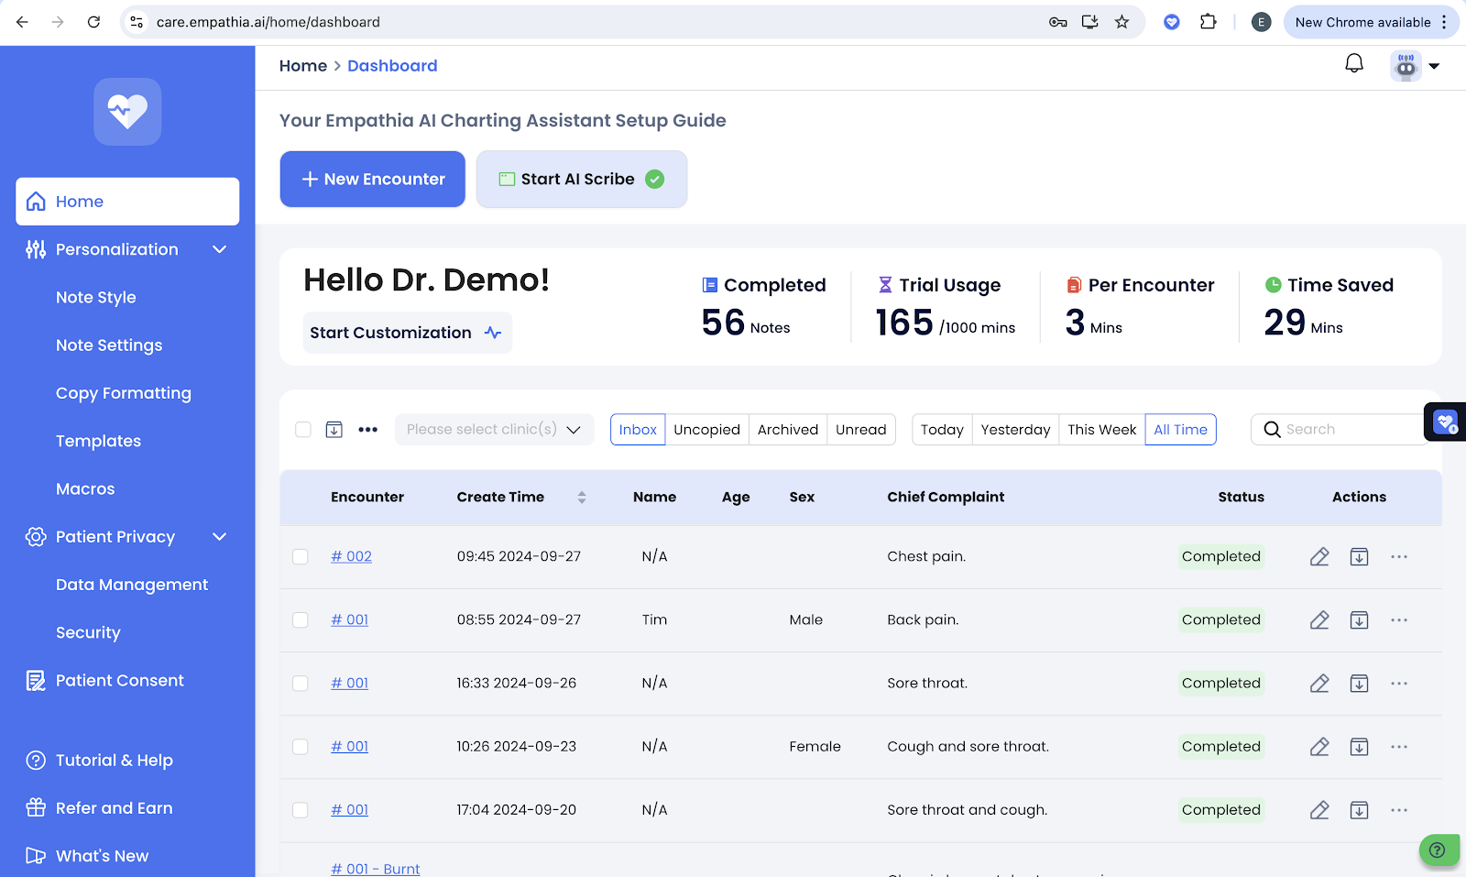Edit the Cough and sore throat encounter
1466x877 pixels.
pos(1319,747)
